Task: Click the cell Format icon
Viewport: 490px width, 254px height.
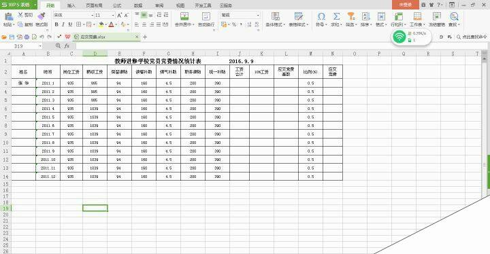Action: click(x=381, y=16)
